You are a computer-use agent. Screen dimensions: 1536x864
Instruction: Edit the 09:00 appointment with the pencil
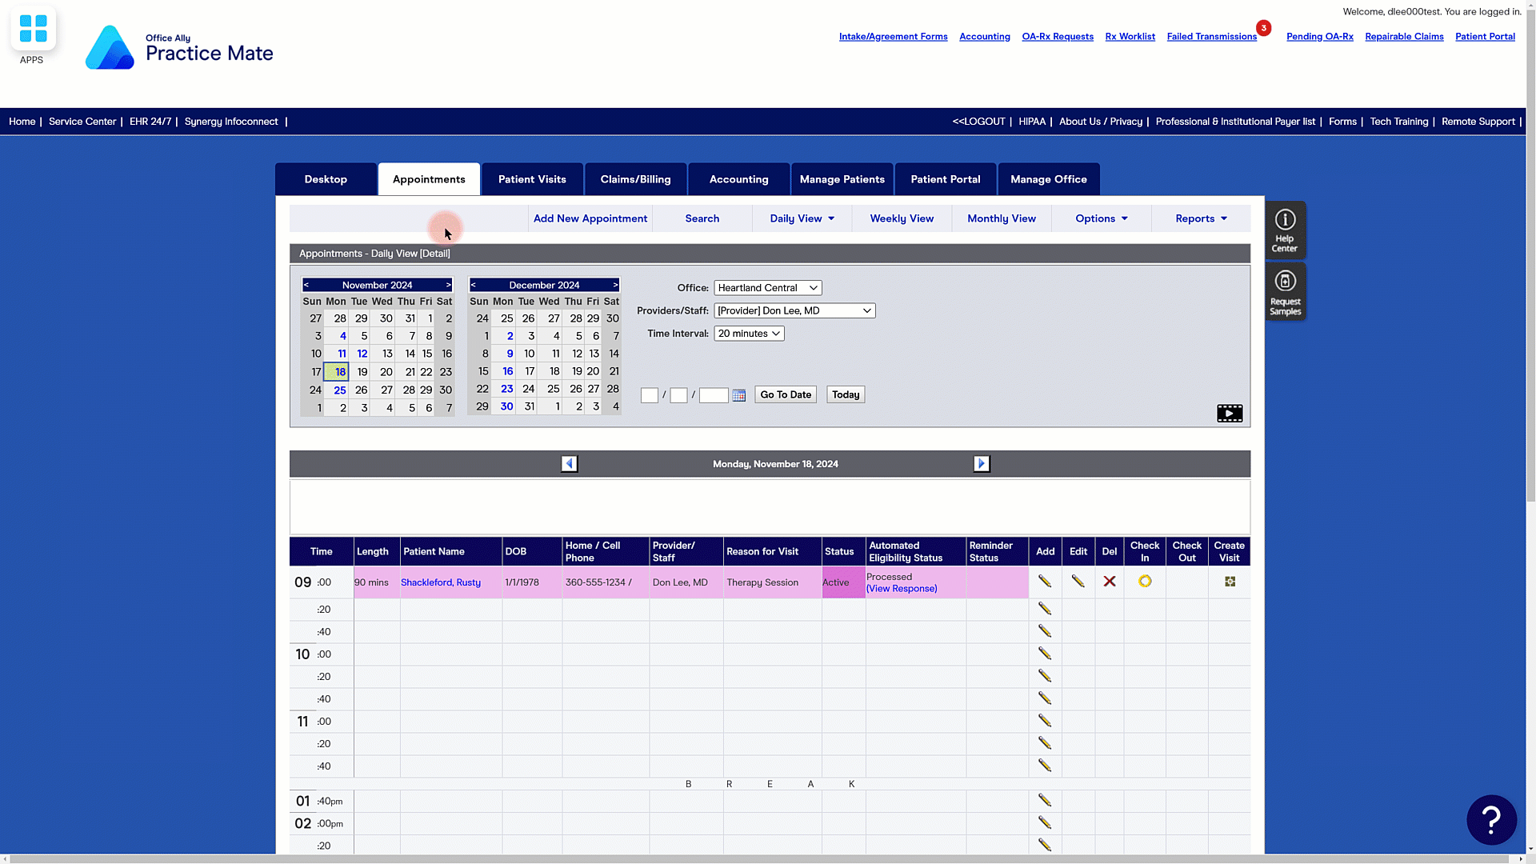click(1078, 582)
